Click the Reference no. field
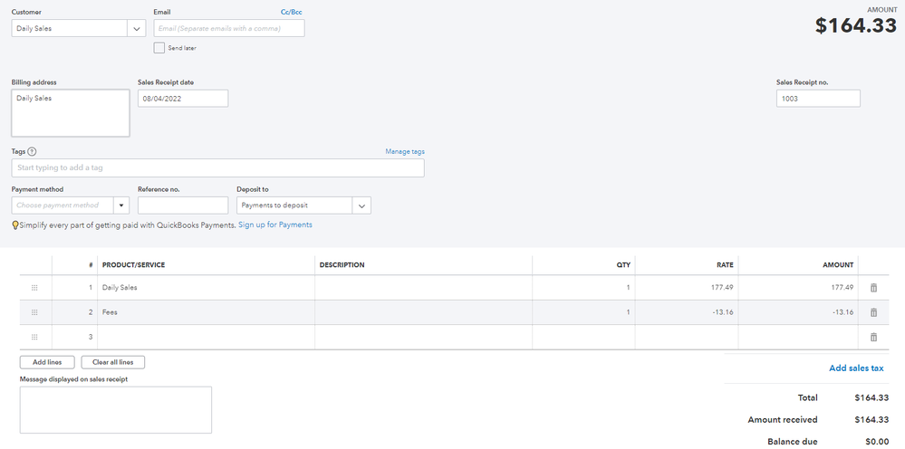 click(x=183, y=205)
